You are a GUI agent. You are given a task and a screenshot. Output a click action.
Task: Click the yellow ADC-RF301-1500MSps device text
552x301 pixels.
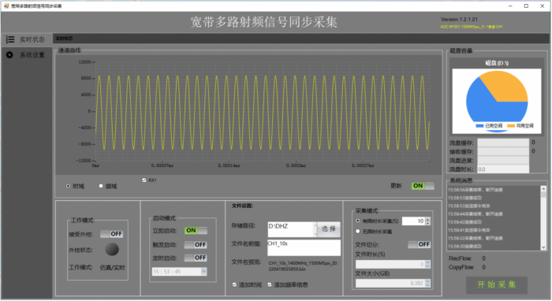click(x=472, y=27)
